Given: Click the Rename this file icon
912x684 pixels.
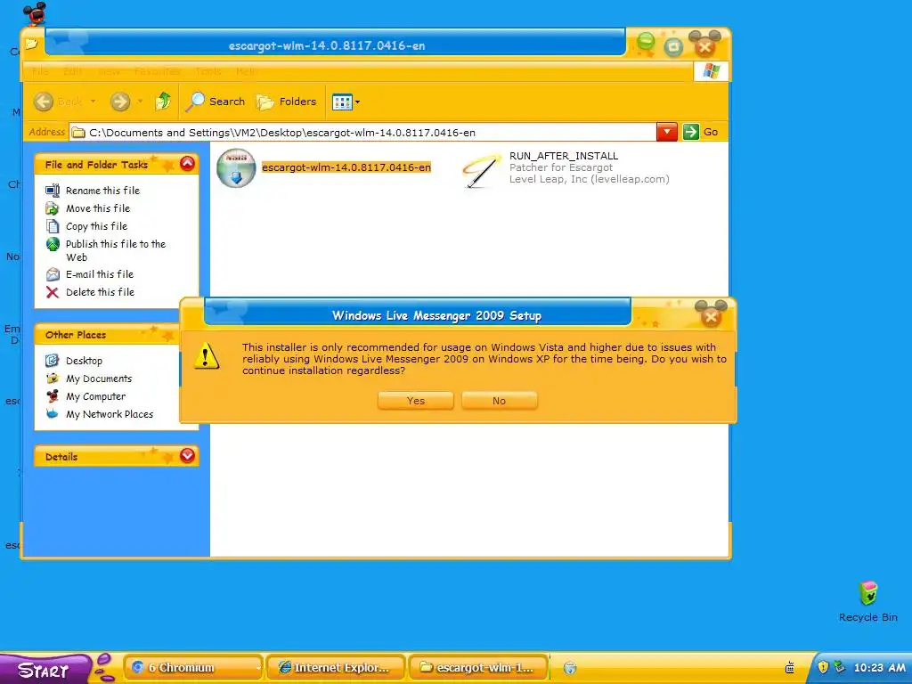Looking at the screenshot, I should point(53,191).
